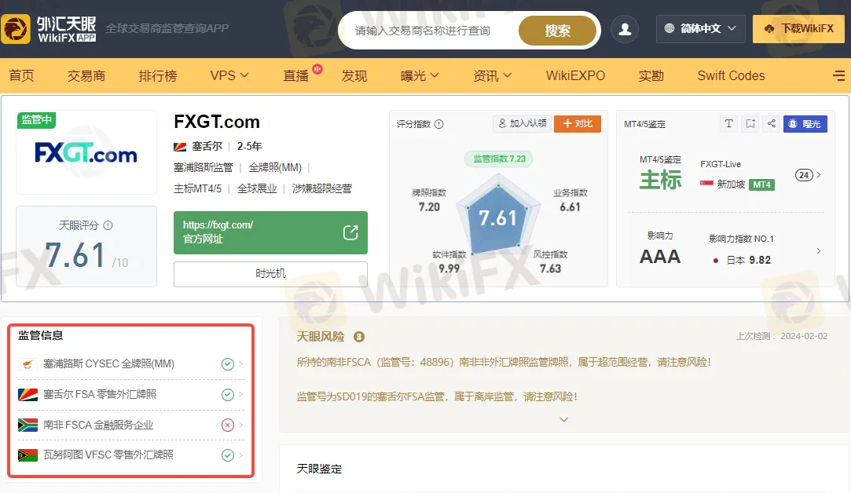This screenshot has height=493, width=851.
Task: Open the hamburger menu in the nav bar
Action: [x=838, y=76]
